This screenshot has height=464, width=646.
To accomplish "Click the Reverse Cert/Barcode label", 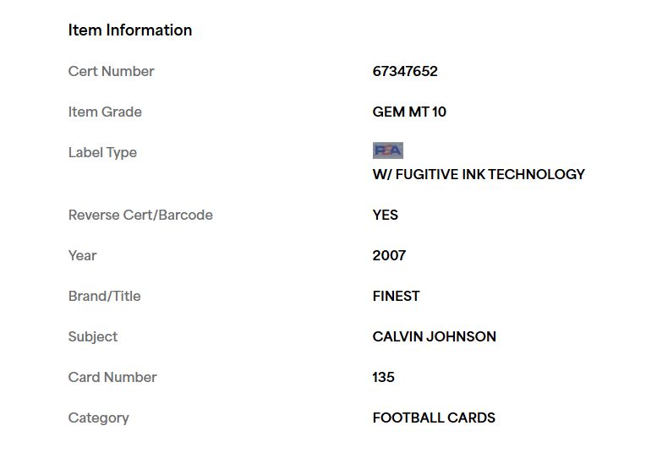I will [x=140, y=215].
